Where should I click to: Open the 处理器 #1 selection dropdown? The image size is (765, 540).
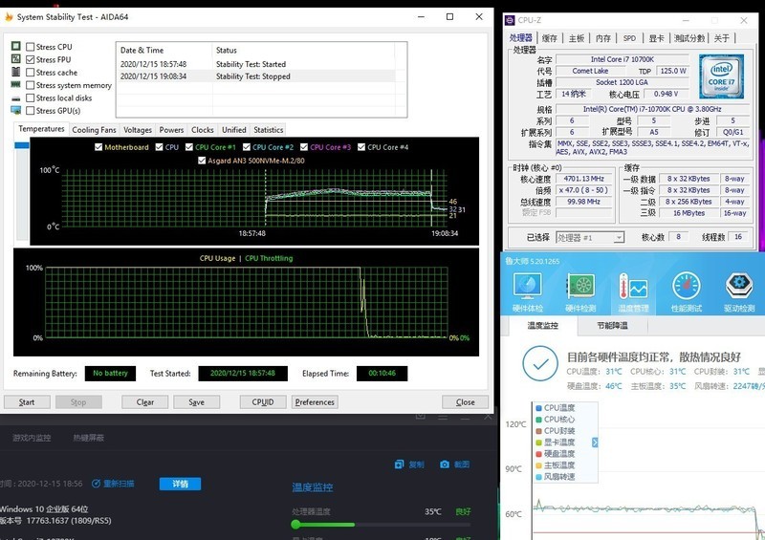pos(590,237)
